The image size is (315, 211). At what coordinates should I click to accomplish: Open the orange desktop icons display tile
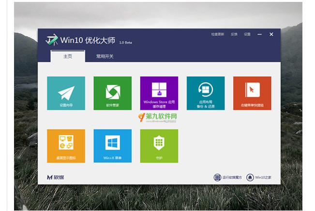[x=66, y=146]
